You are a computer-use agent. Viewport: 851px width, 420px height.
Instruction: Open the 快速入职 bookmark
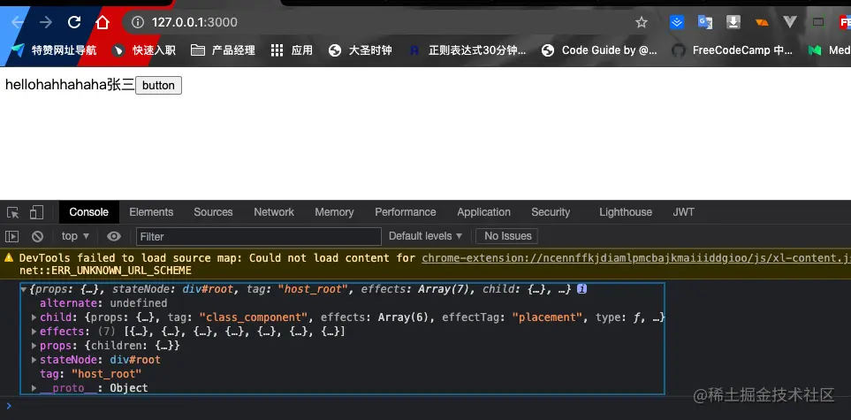(143, 50)
